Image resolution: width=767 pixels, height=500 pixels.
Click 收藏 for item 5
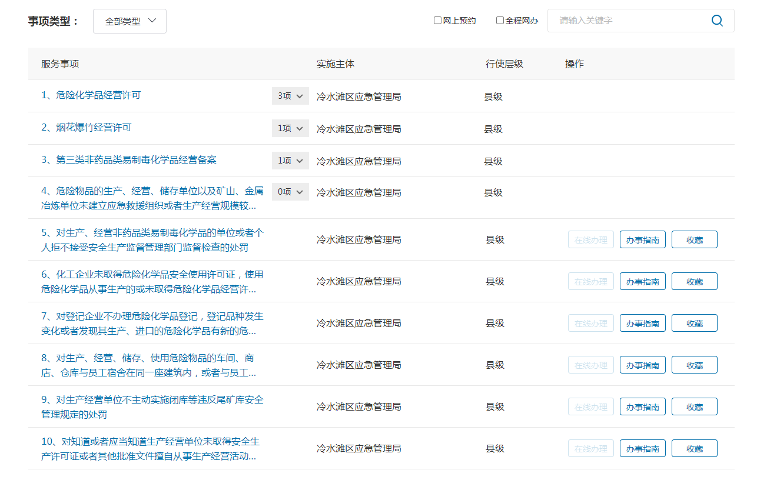[x=694, y=240]
